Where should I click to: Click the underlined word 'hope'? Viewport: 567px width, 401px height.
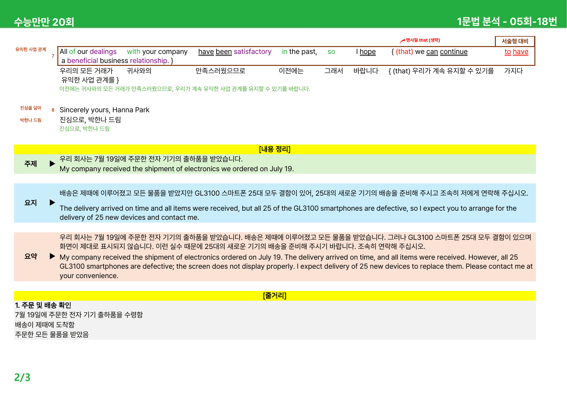(x=368, y=52)
